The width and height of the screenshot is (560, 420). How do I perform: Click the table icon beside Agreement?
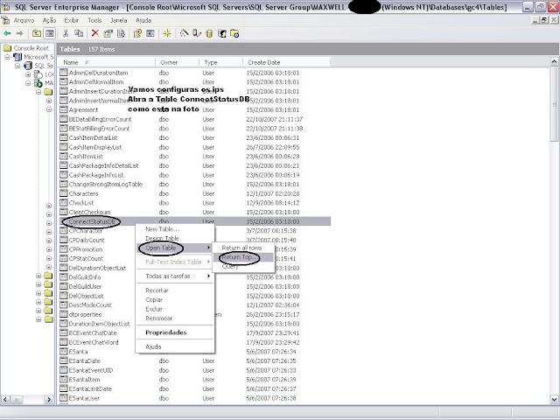(64, 109)
